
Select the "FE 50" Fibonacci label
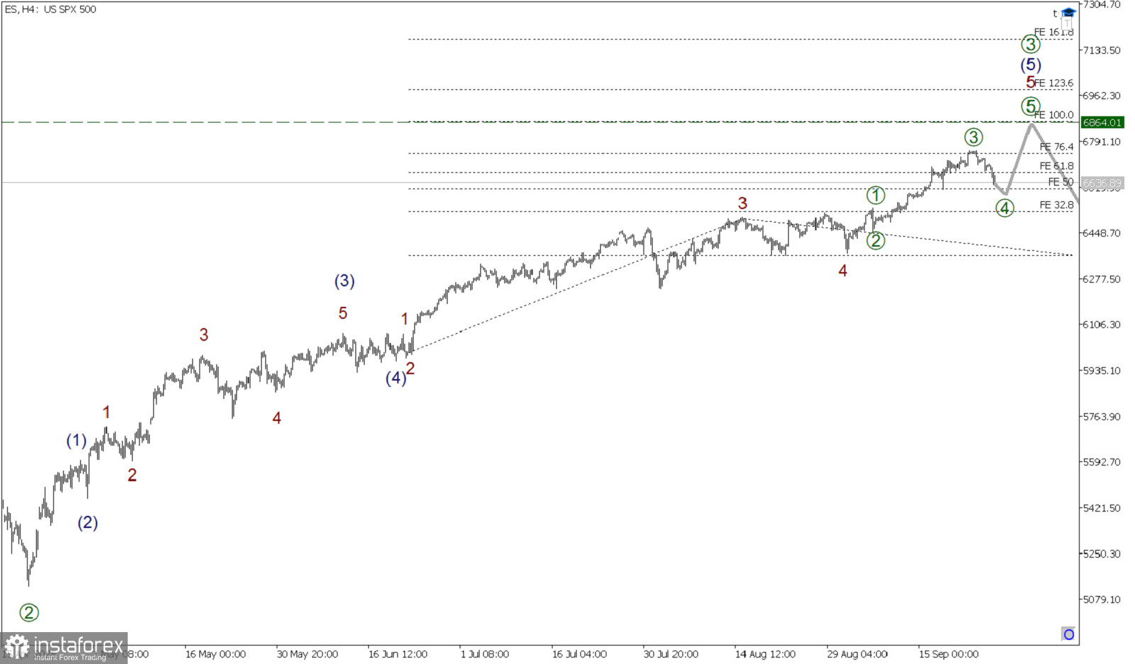1061,182
